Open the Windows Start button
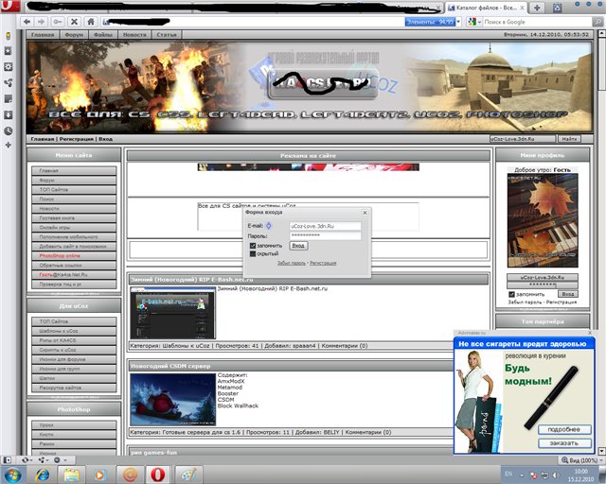 tap(12, 475)
